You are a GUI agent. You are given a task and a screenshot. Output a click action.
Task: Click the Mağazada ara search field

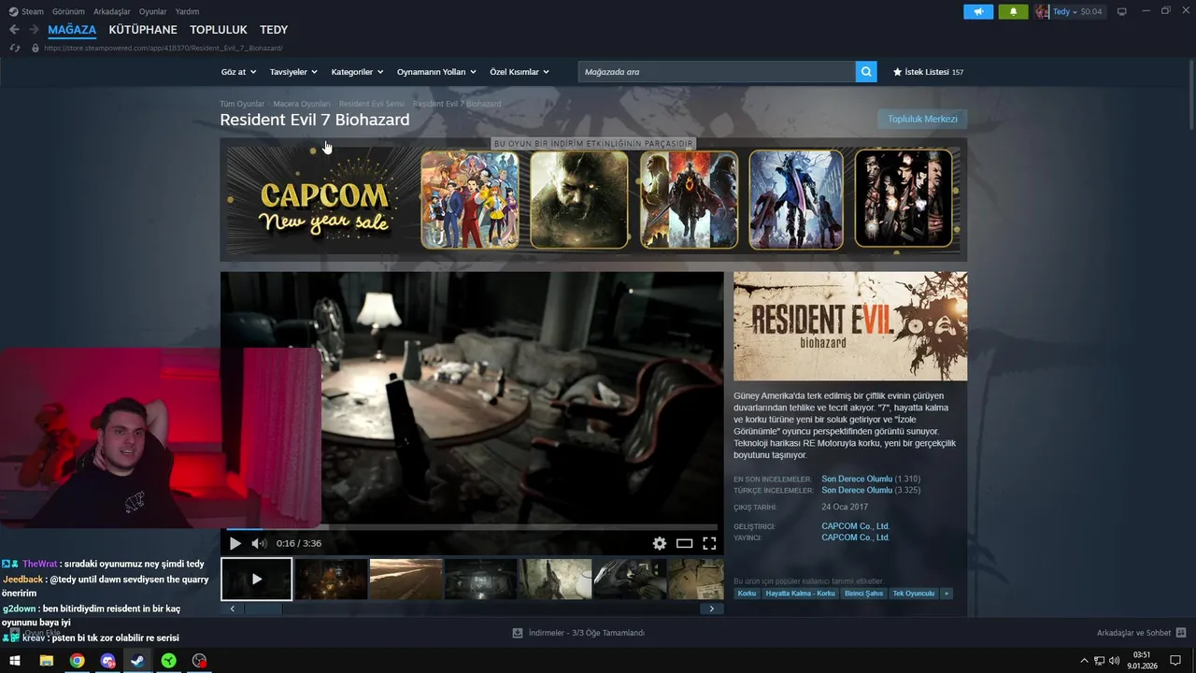click(717, 72)
